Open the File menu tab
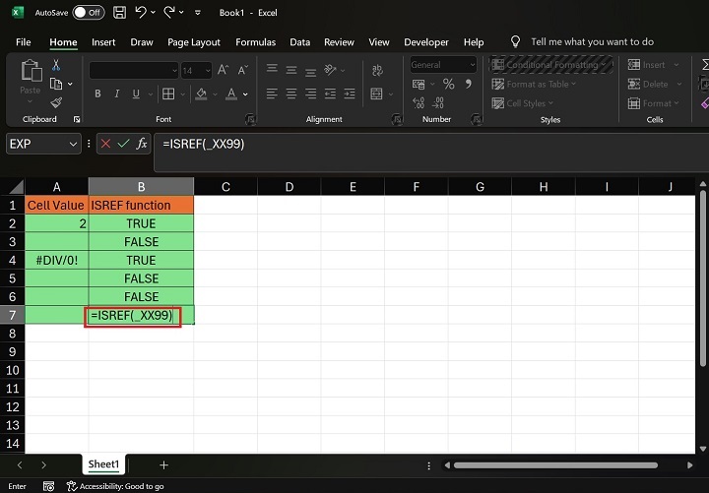This screenshot has width=709, height=493. (23, 42)
